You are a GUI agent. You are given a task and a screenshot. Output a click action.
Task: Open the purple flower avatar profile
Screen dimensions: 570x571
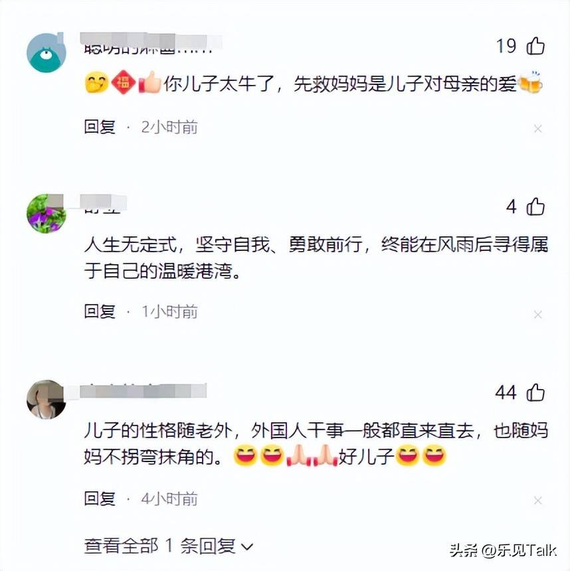[47, 213]
